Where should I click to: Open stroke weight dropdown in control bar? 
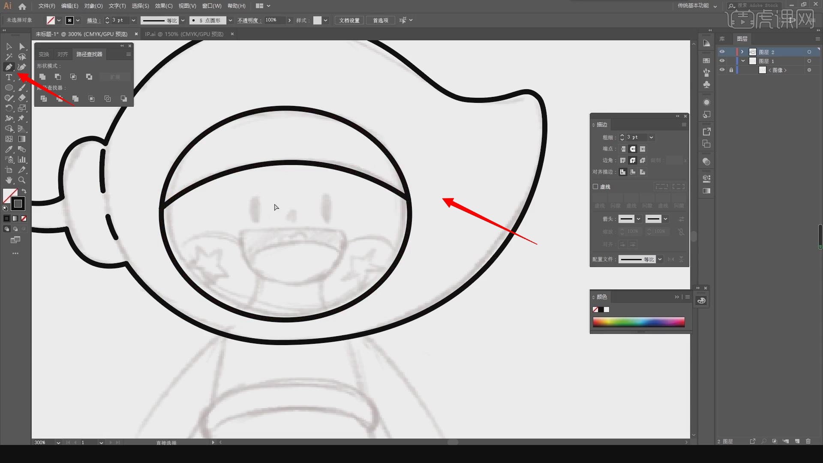coord(133,20)
